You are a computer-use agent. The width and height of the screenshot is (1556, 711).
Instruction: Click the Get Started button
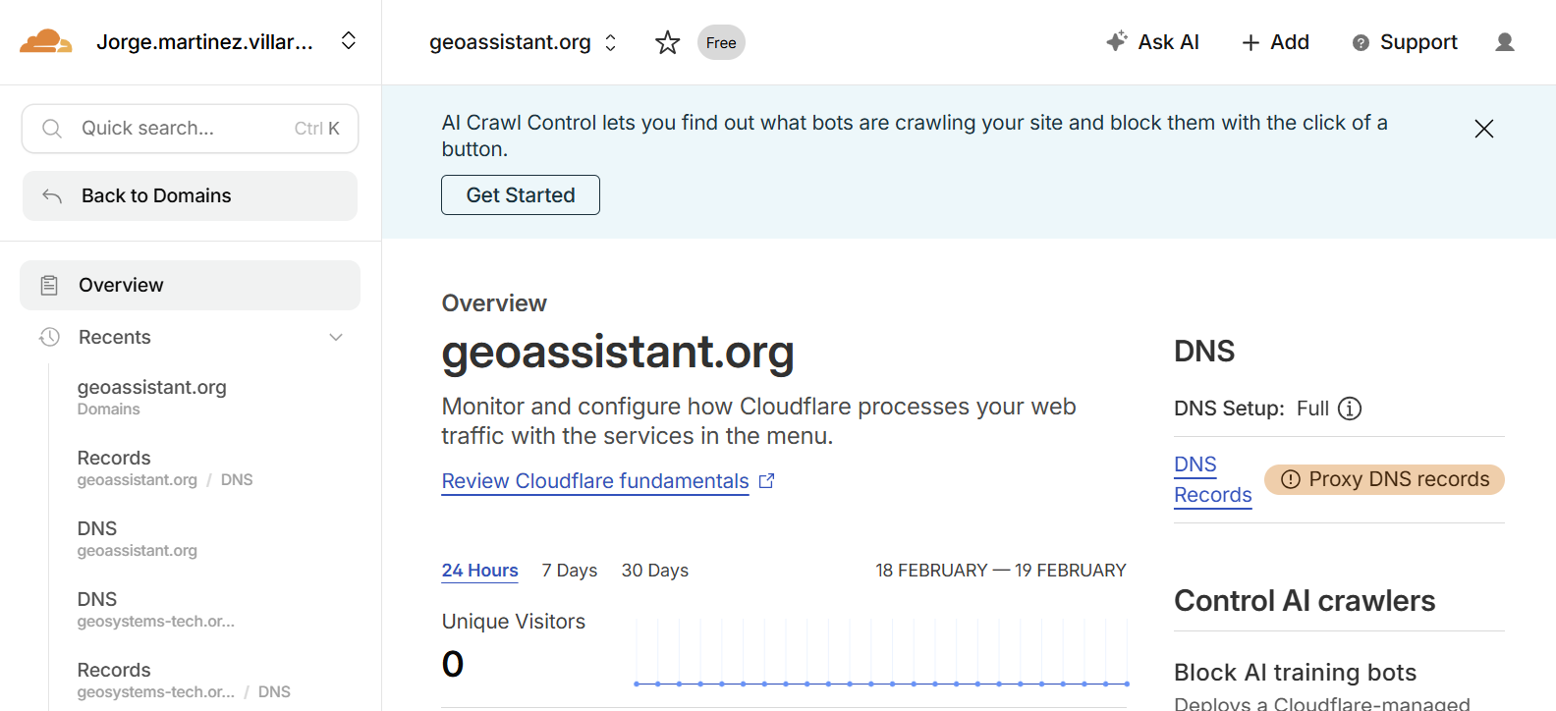pos(521,195)
